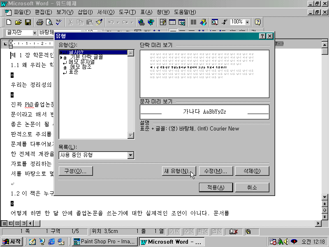Open Tables and Borders icon
Image resolution: width=329 pixels, height=247 pixels.
tap(163, 22)
